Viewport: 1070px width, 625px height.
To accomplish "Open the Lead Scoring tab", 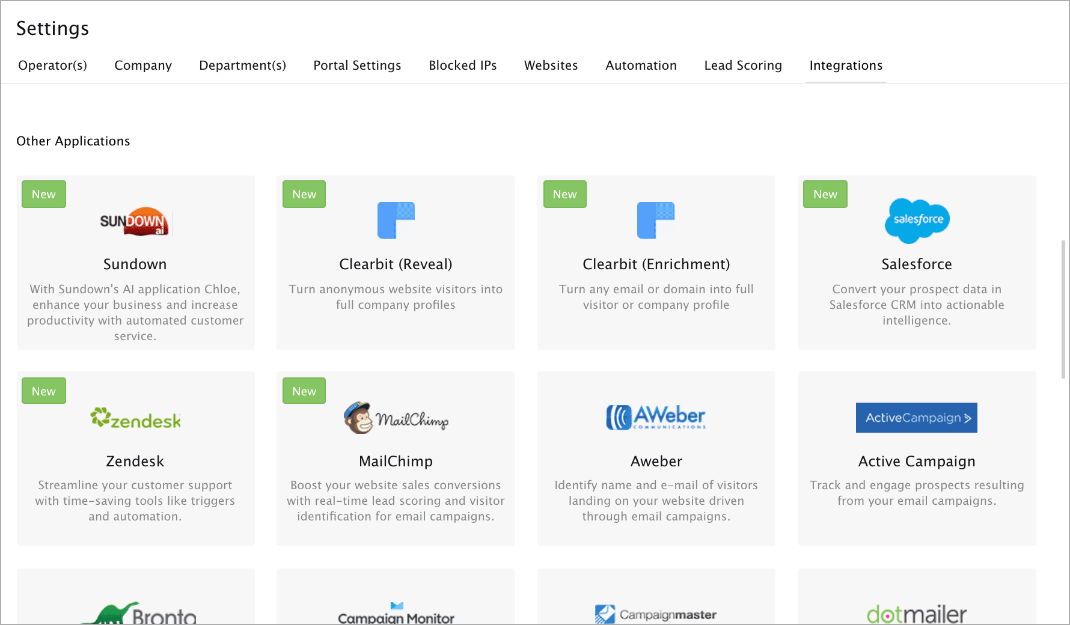I will coord(743,66).
